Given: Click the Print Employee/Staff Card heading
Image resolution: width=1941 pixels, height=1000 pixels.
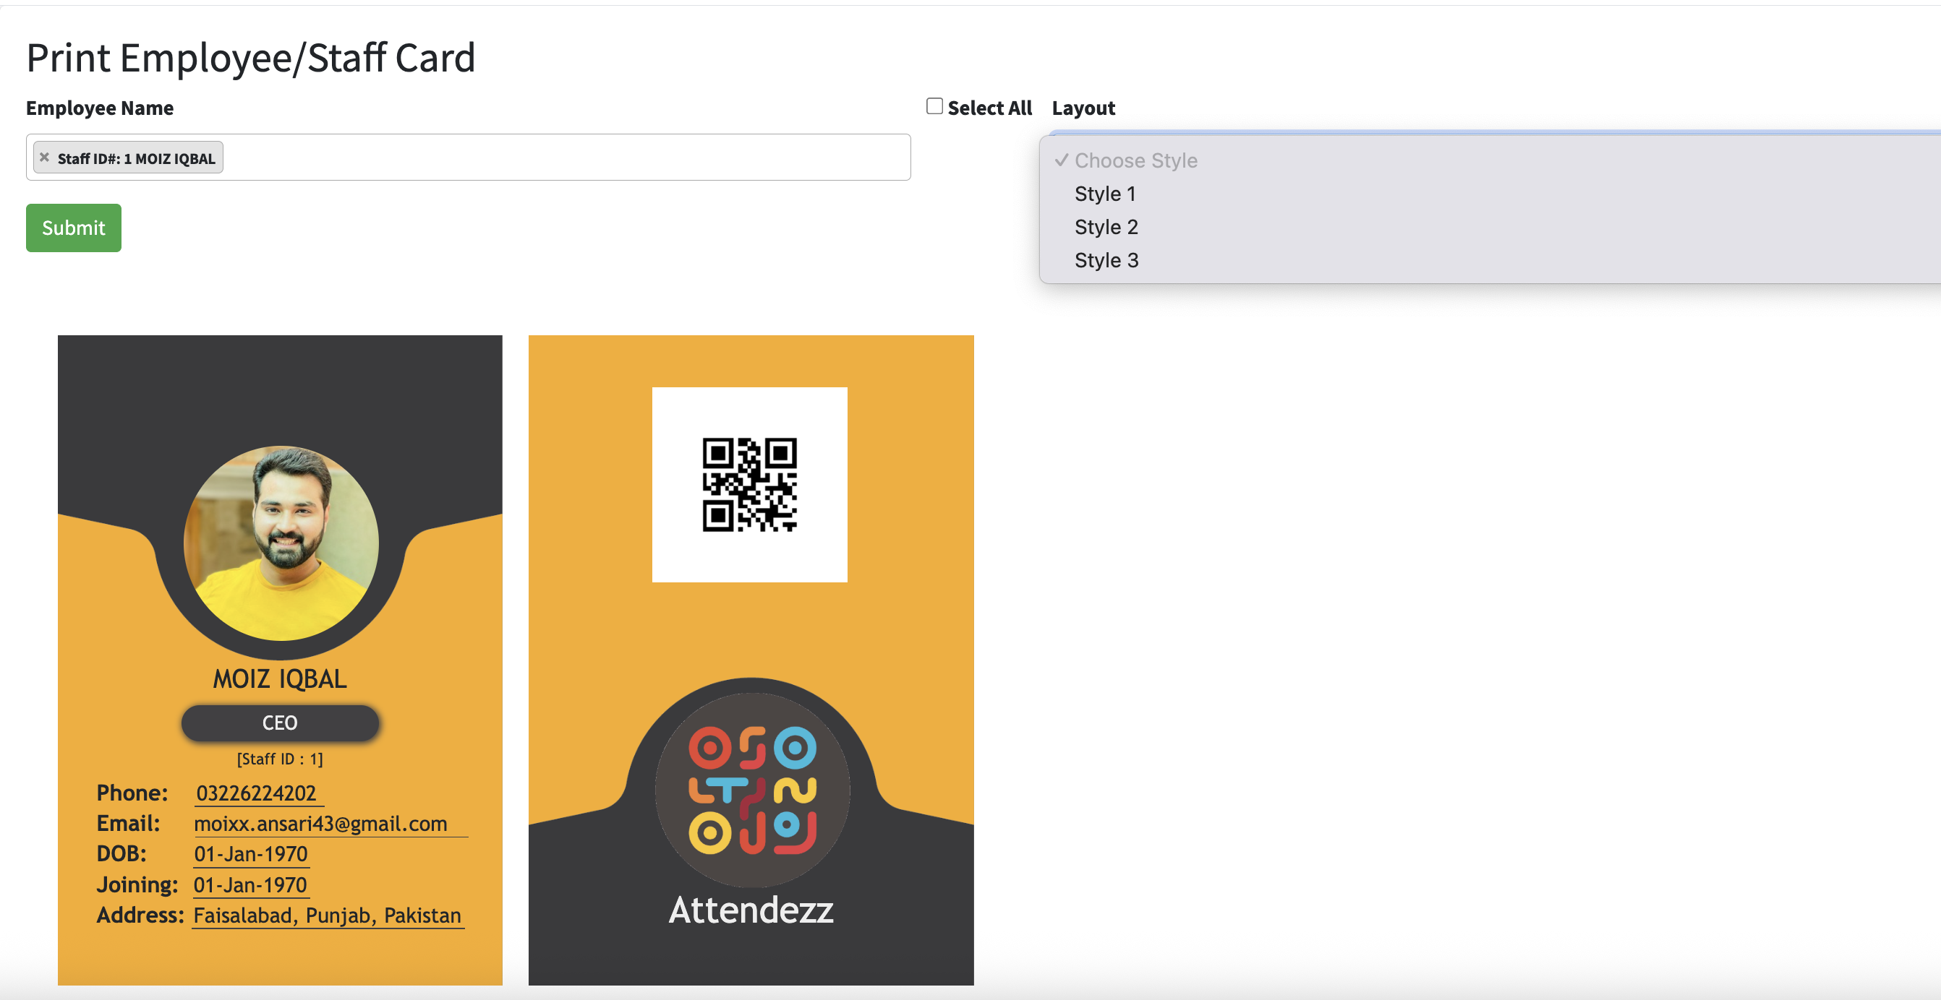Looking at the screenshot, I should [x=251, y=57].
